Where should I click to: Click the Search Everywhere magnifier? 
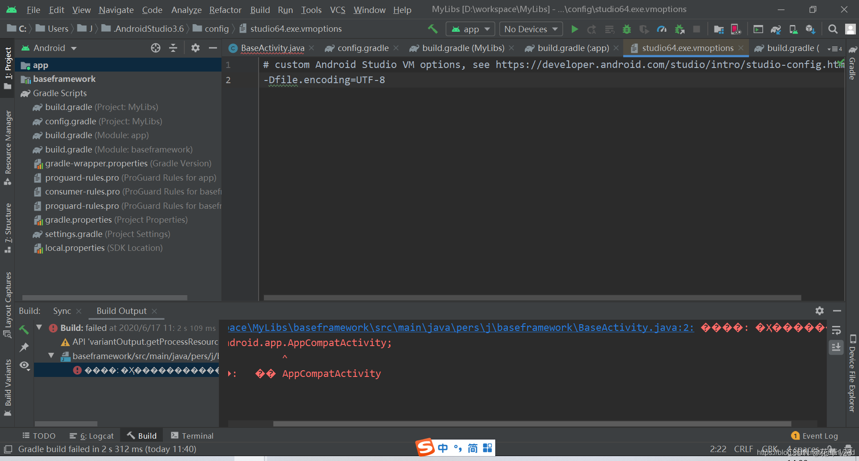(833, 29)
